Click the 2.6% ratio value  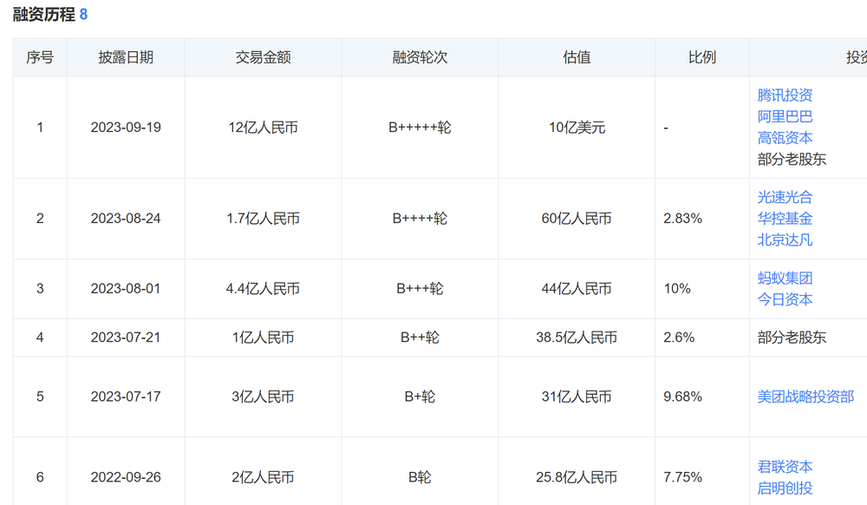point(679,338)
